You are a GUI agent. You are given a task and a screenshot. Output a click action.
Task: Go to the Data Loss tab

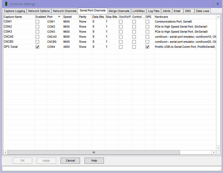202,11
